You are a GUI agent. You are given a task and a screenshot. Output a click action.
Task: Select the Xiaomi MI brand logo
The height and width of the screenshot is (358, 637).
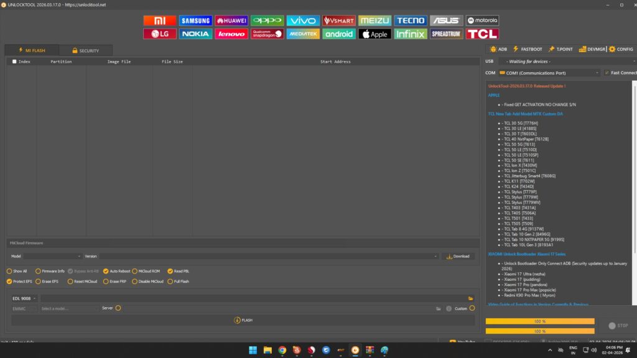[160, 21]
